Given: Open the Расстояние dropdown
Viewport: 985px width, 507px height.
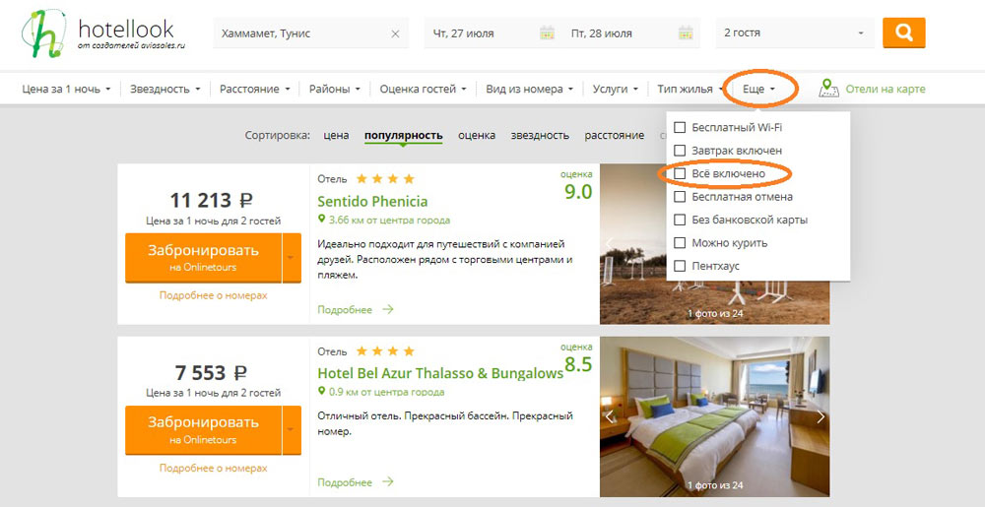Looking at the screenshot, I should click(x=254, y=90).
